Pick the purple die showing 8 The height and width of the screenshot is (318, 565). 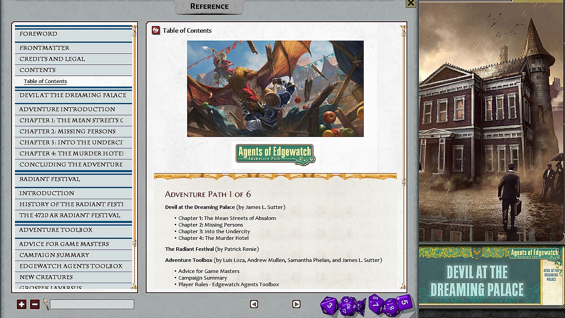tap(391, 307)
